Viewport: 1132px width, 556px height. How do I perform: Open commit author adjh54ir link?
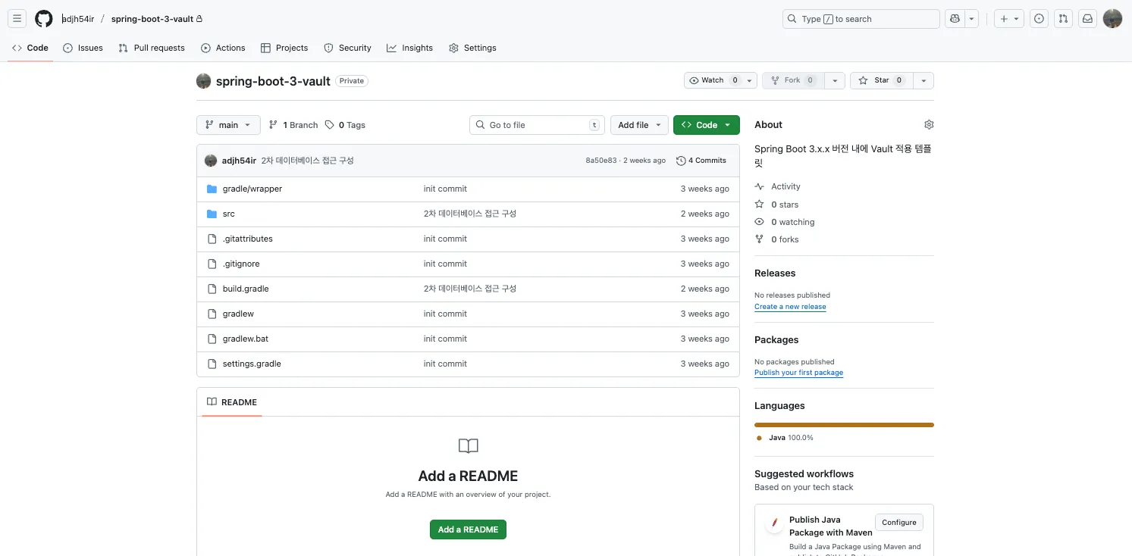[x=239, y=161]
